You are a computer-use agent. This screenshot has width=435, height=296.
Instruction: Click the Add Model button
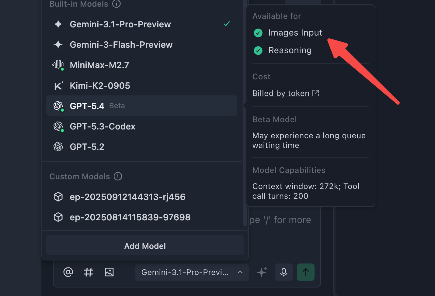click(145, 246)
